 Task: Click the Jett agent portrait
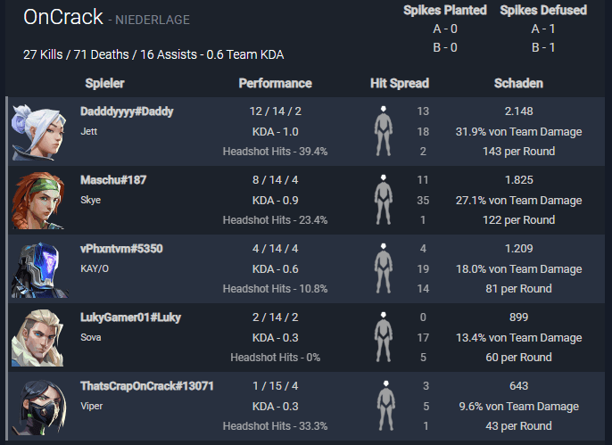(x=39, y=132)
